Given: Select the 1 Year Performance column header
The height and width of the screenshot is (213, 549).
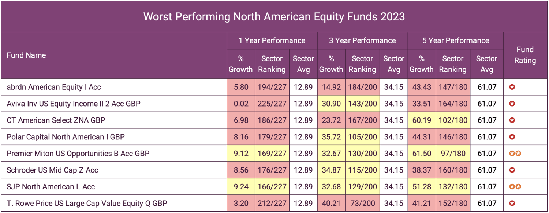Looking at the screenshot, I should (x=272, y=40).
